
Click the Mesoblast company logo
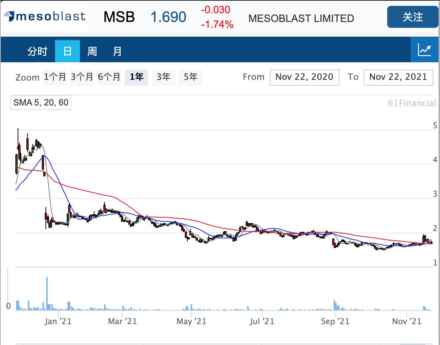click(x=44, y=16)
